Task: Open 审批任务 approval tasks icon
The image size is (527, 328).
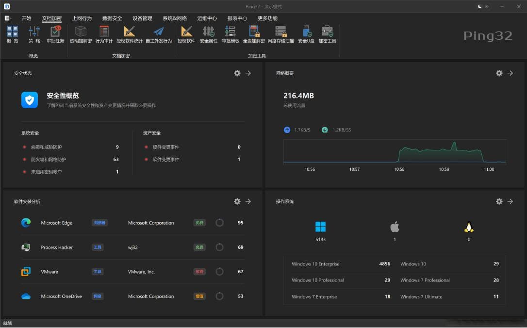Action: coord(55,34)
